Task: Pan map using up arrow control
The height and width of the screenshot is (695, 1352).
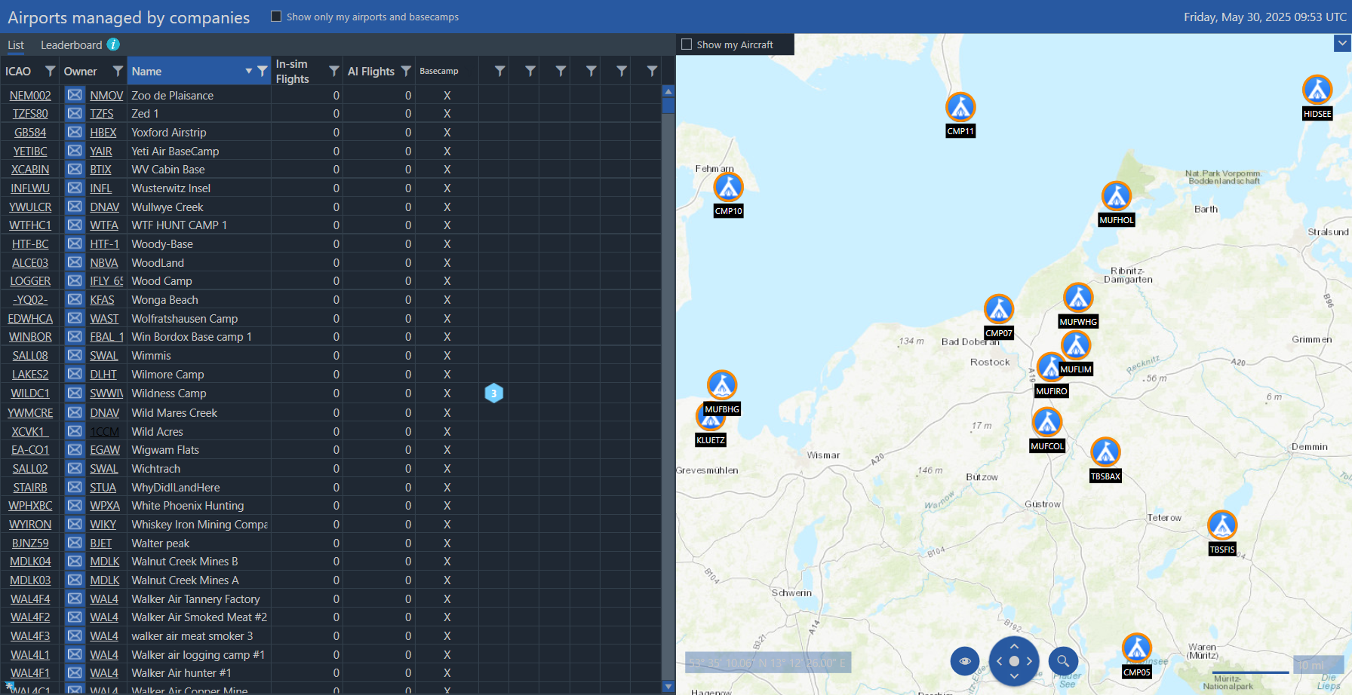Action: [x=1014, y=646]
